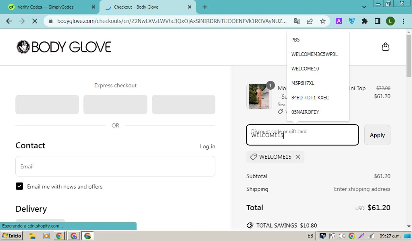Open the file explorer taskbar icon
This screenshot has height=241, width=412.
click(33, 236)
